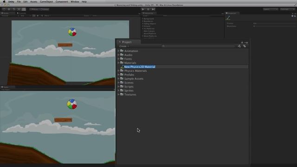Click the Step frame button
This screenshot has width=297, height=167.
[153, 9]
